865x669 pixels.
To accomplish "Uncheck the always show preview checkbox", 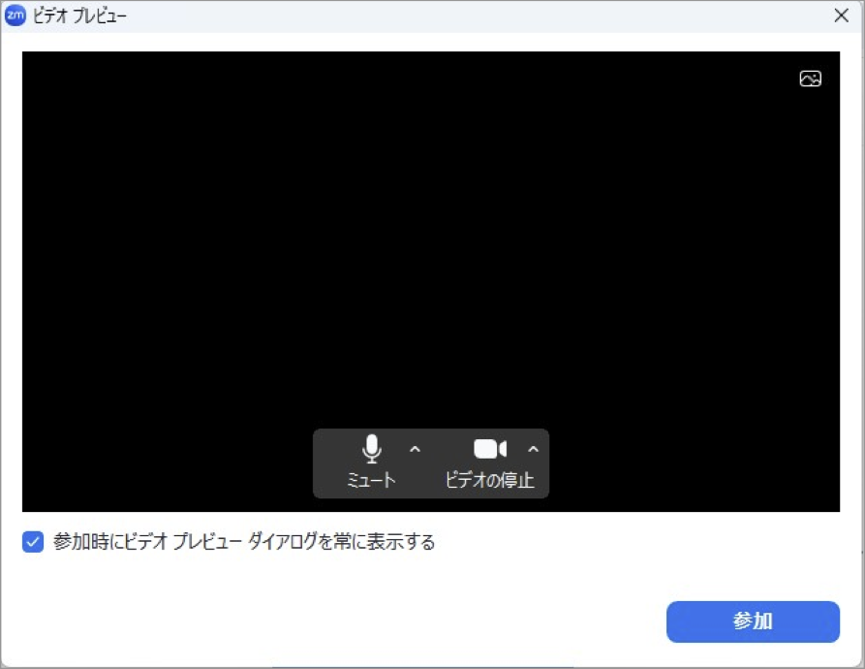I will pyautogui.click(x=33, y=542).
